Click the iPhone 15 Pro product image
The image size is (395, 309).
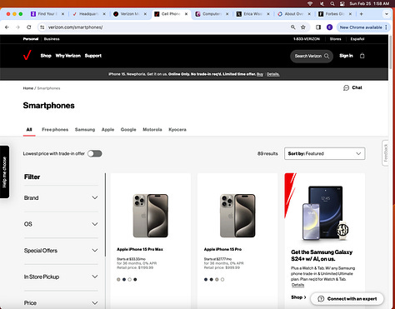point(237,216)
